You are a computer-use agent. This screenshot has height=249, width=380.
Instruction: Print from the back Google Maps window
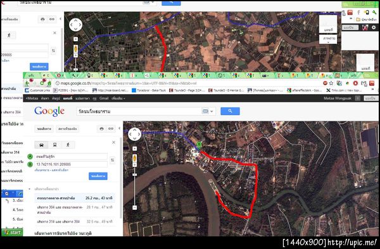42,19
